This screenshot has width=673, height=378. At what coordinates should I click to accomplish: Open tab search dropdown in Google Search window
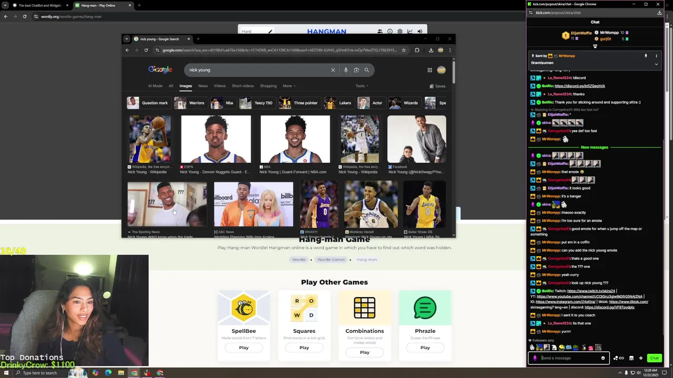coord(127,39)
